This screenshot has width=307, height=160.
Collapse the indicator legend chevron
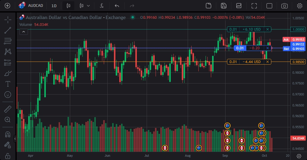pyautogui.click(x=24, y=32)
